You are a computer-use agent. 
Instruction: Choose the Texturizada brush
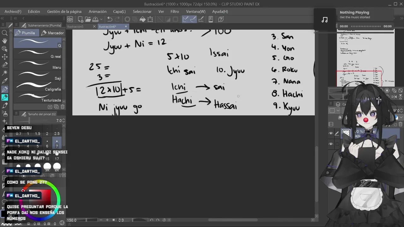coord(38,97)
